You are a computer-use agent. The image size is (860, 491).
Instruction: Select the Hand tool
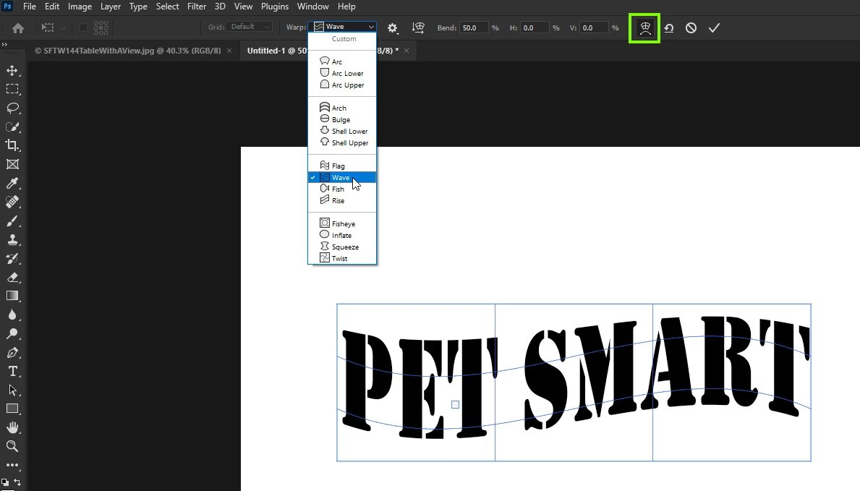coord(12,427)
